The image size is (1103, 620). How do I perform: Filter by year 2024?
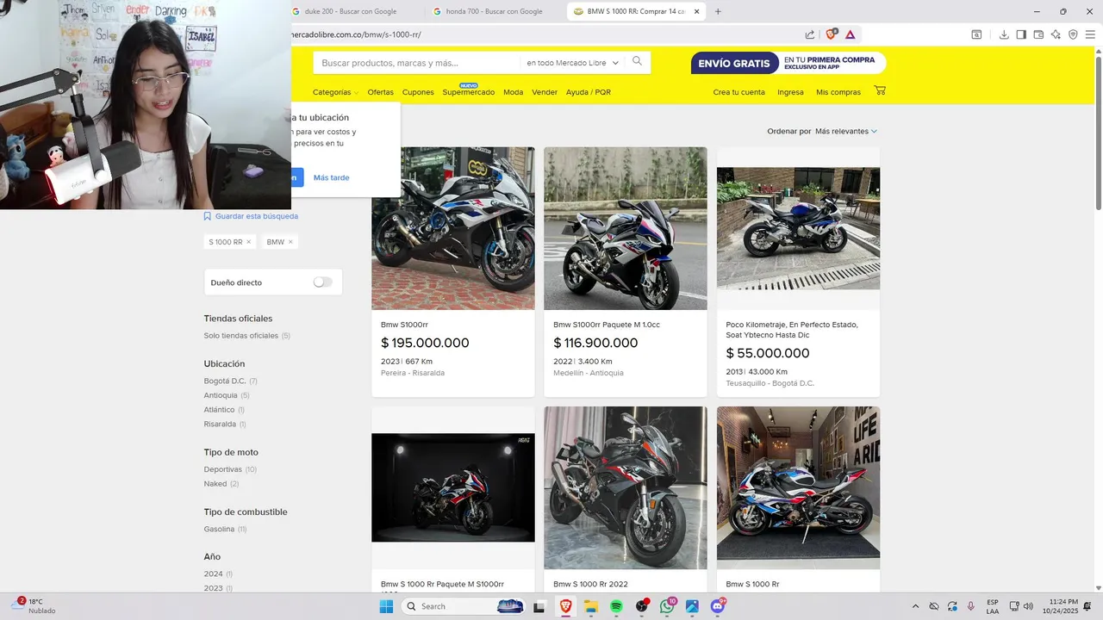point(214,573)
